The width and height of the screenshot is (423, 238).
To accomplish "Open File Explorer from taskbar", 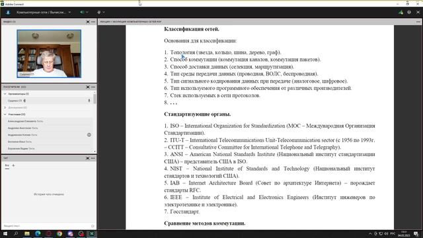I will point(27,233).
